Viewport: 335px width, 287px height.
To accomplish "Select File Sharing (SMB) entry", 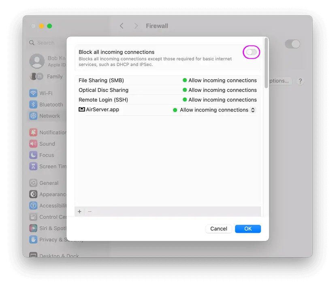I will point(168,80).
